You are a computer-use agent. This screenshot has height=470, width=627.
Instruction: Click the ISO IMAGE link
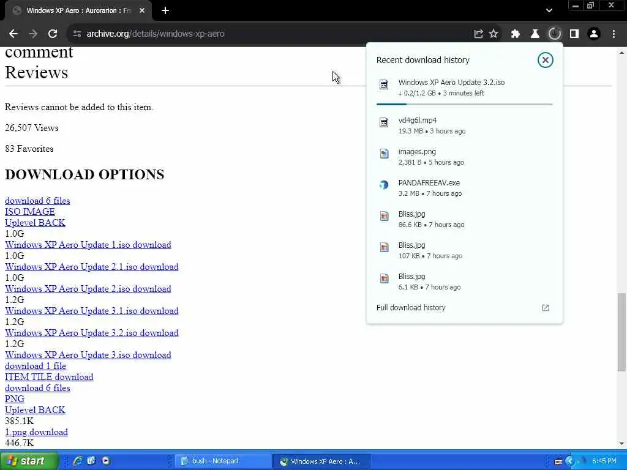point(30,211)
